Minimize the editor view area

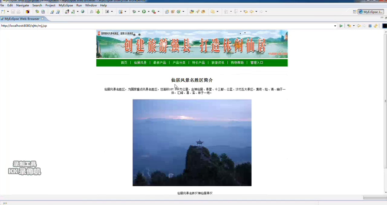(x=382, y=18)
